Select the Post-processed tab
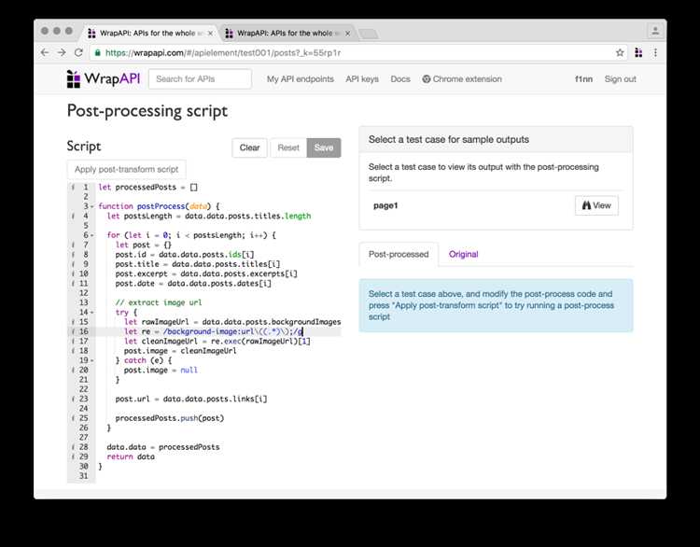The height and width of the screenshot is (547, 700). pos(399,254)
